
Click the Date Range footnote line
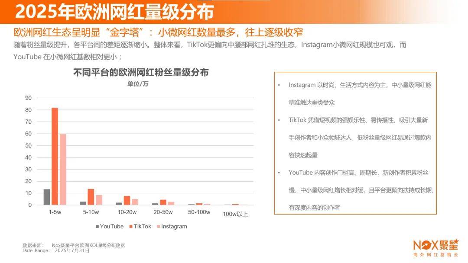(56, 250)
